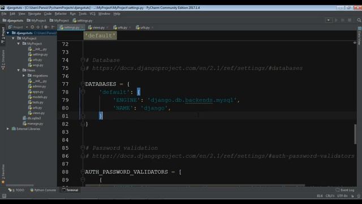Click the CRLF line separator indicator
362x204 pixels.
pos(330,196)
